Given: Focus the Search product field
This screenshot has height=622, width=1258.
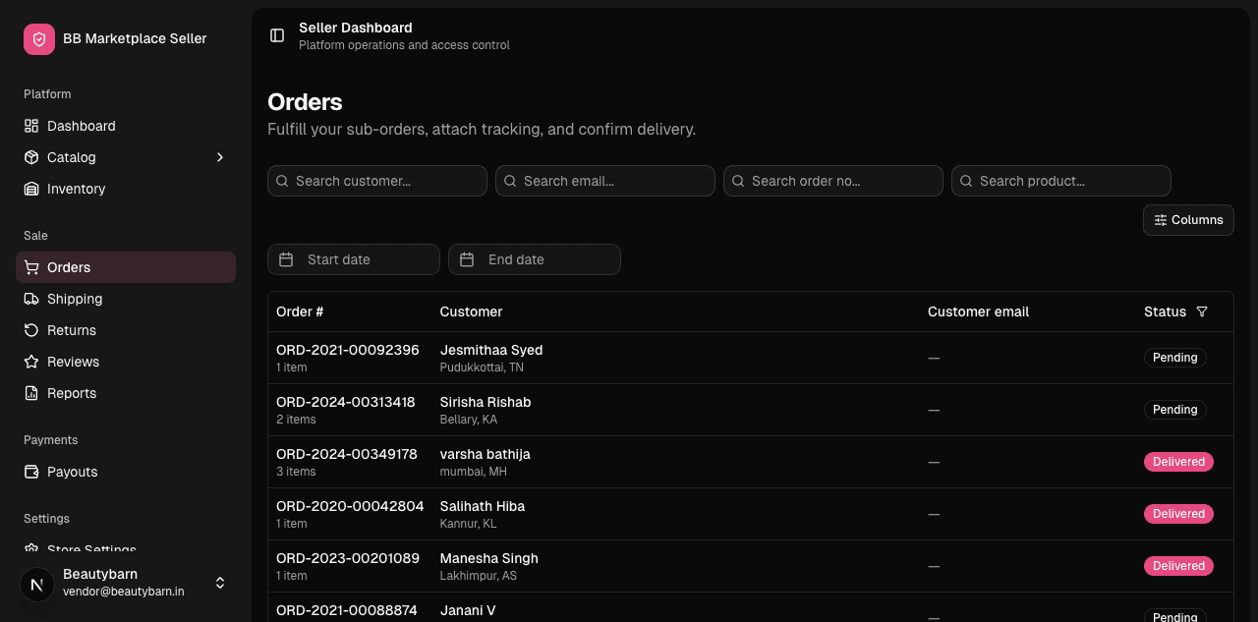Looking at the screenshot, I should (x=1061, y=181).
